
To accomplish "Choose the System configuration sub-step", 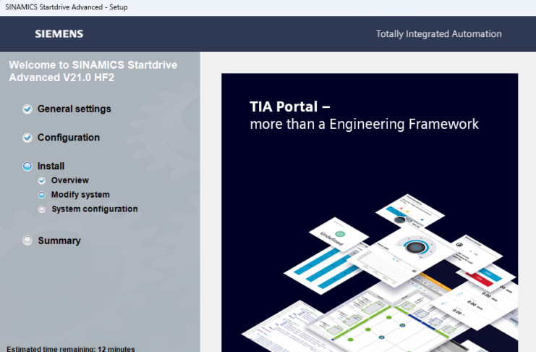I will (94, 209).
